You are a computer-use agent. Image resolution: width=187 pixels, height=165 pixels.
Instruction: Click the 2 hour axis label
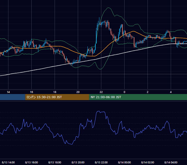coord(147,92)
